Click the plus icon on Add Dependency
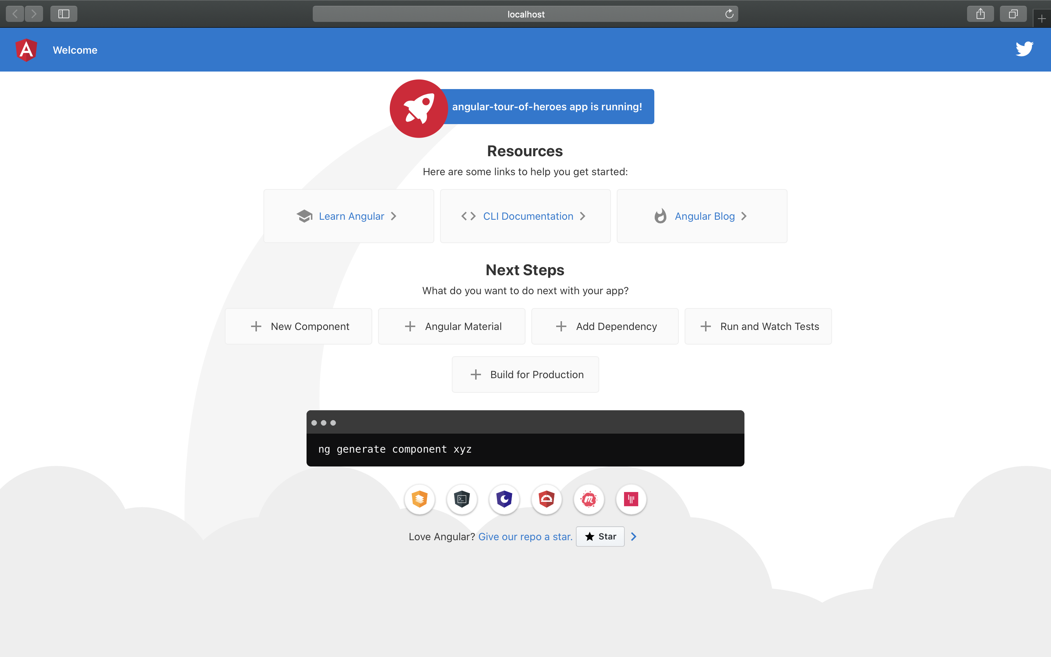The width and height of the screenshot is (1051, 657). (x=561, y=326)
